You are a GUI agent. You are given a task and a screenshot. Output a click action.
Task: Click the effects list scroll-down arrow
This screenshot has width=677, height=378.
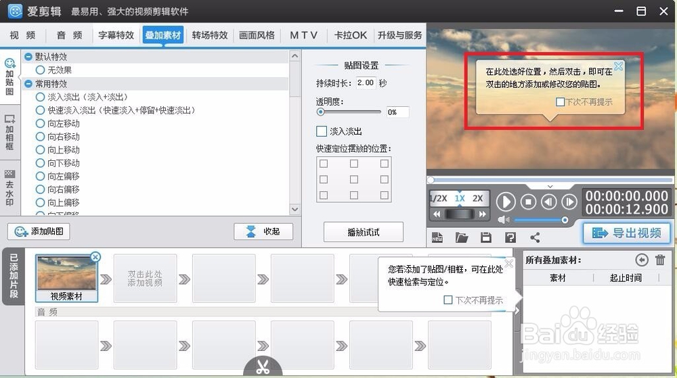click(295, 209)
